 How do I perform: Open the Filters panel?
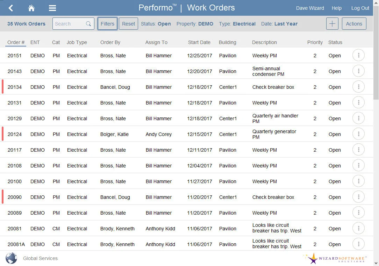click(107, 24)
